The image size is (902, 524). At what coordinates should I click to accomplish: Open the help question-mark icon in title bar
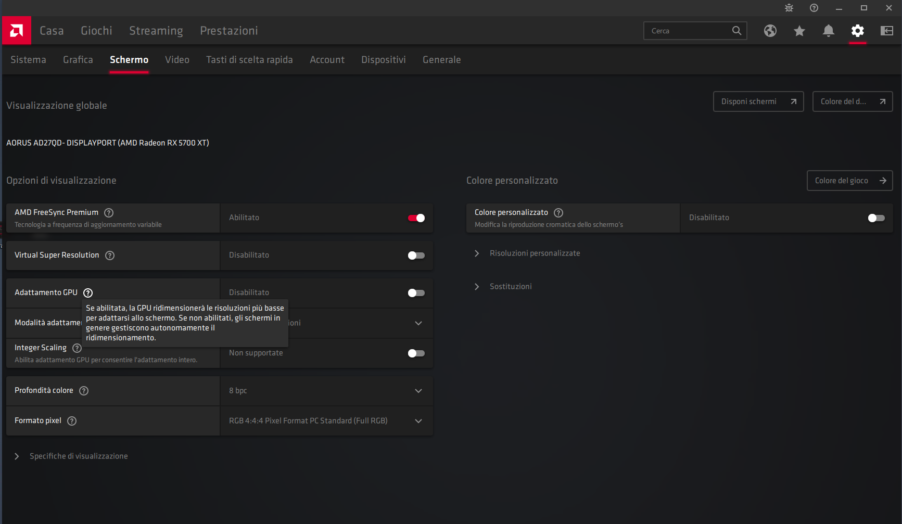click(814, 8)
